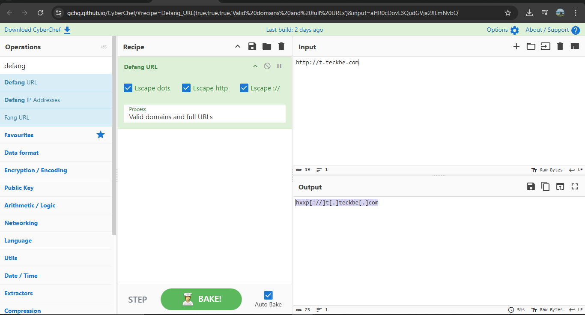
Task: Click the Options gear icon
Action: tap(514, 30)
